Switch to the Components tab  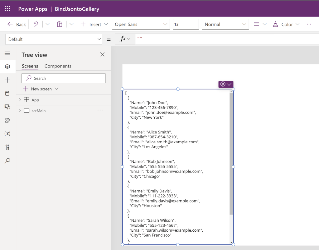point(58,66)
